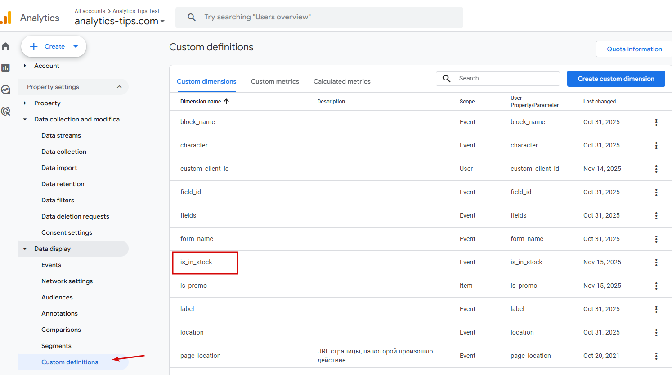Collapse the Data display section
This screenshot has width=672, height=375.
(x=25, y=249)
